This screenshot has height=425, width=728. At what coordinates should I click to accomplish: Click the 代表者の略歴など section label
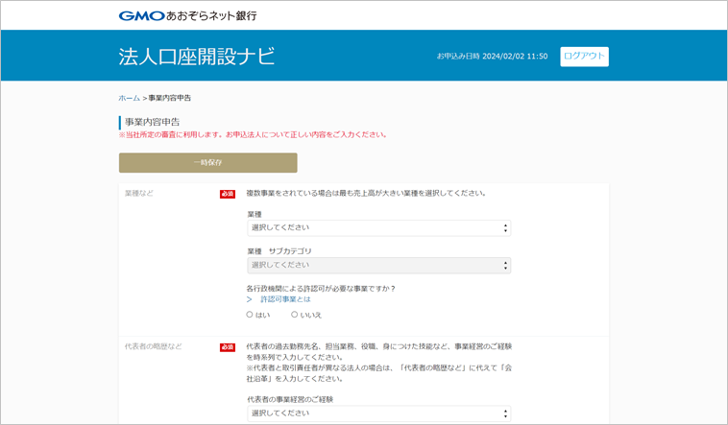click(153, 346)
